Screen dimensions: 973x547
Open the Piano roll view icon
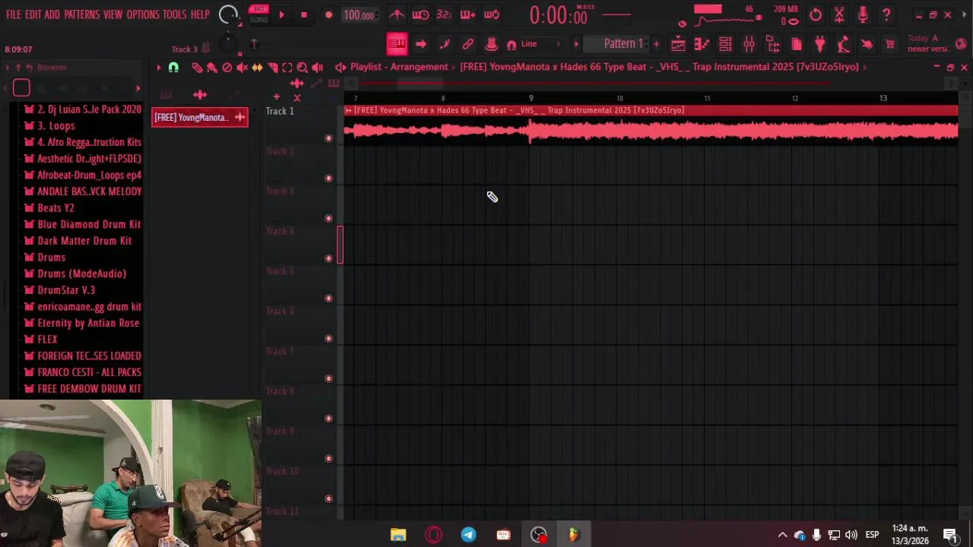tap(702, 44)
